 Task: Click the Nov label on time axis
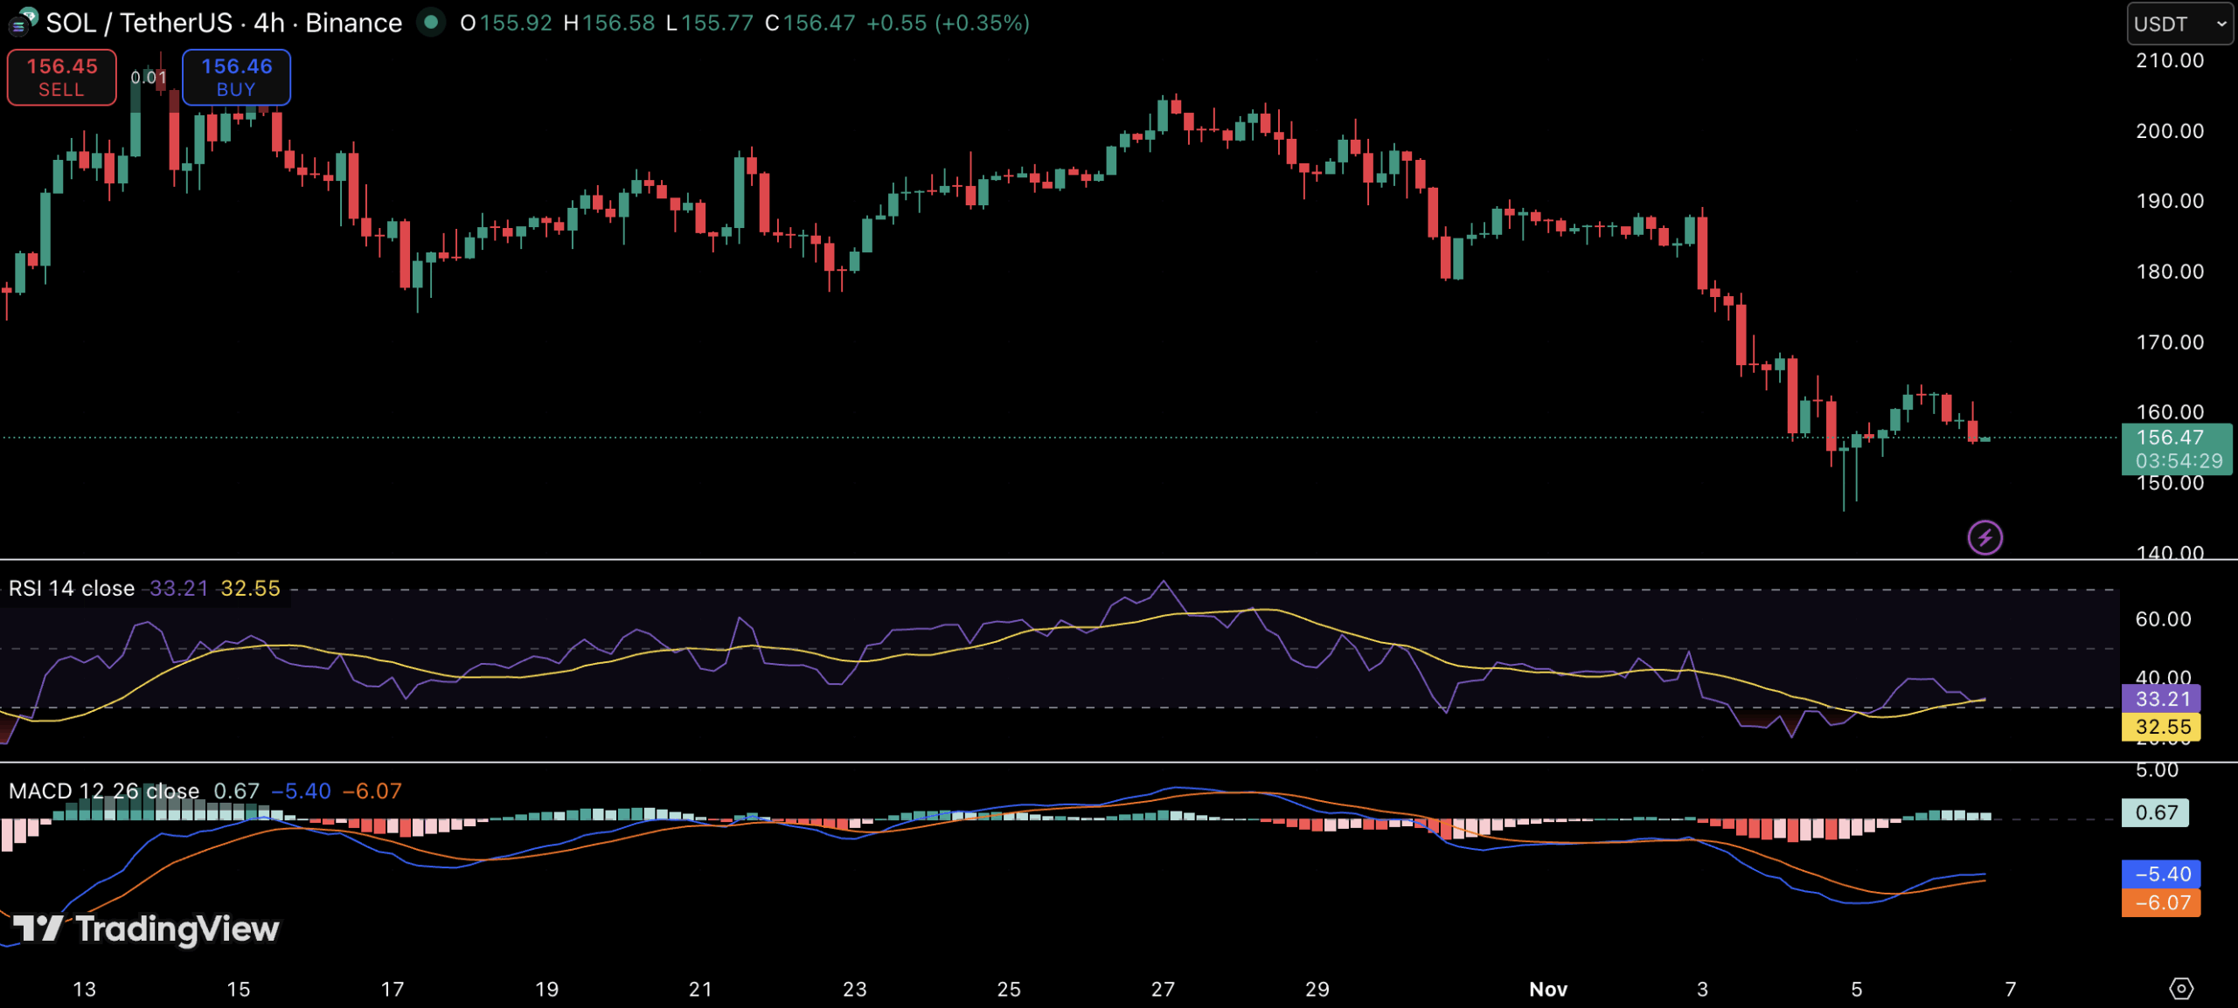1547,989
